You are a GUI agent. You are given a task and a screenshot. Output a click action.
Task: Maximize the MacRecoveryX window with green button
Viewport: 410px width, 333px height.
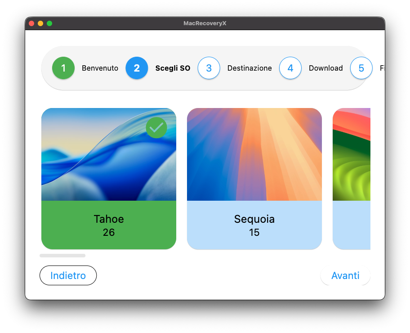49,23
